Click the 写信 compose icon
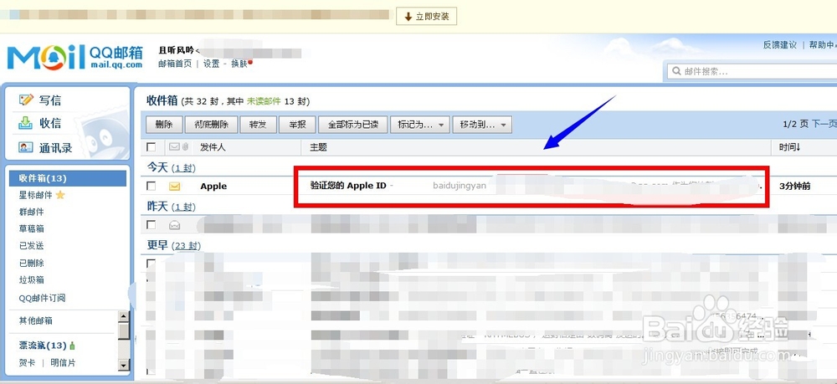 coord(26,100)
